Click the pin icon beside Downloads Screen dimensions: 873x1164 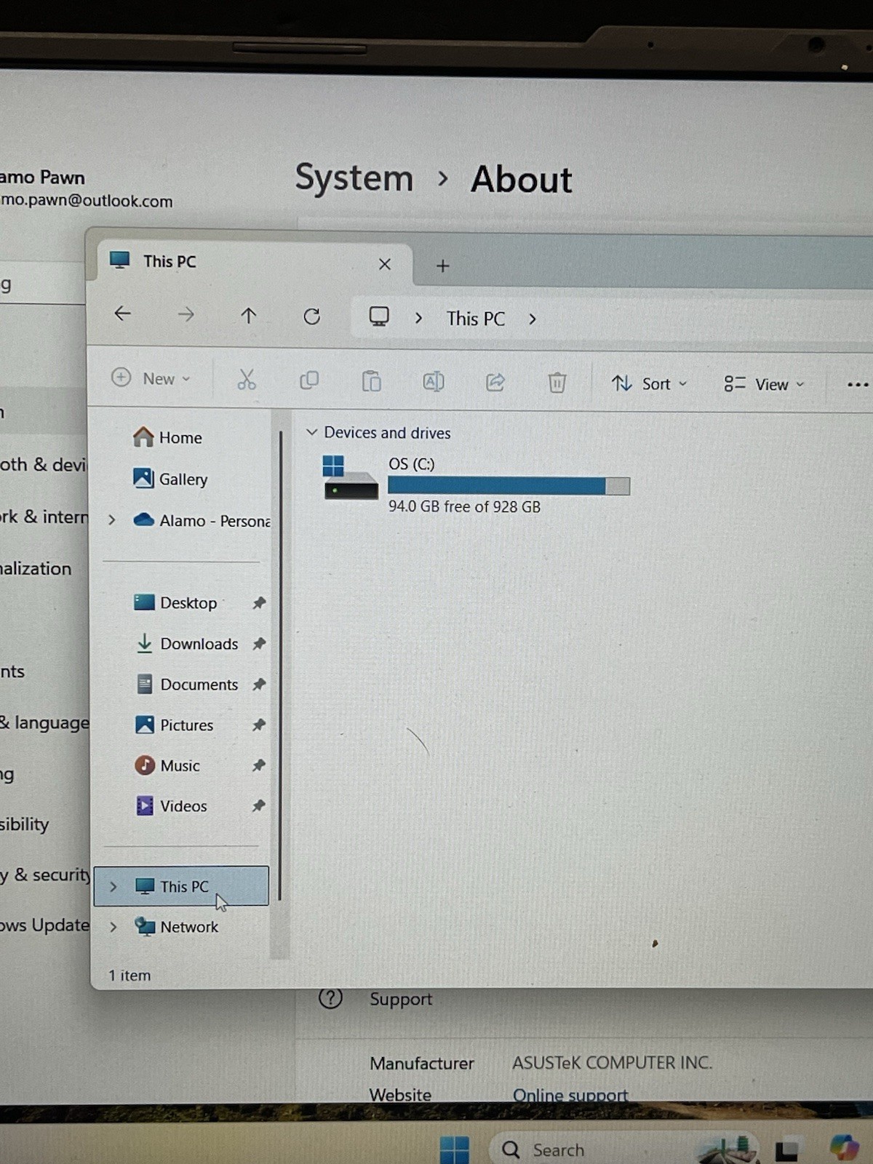259,643
